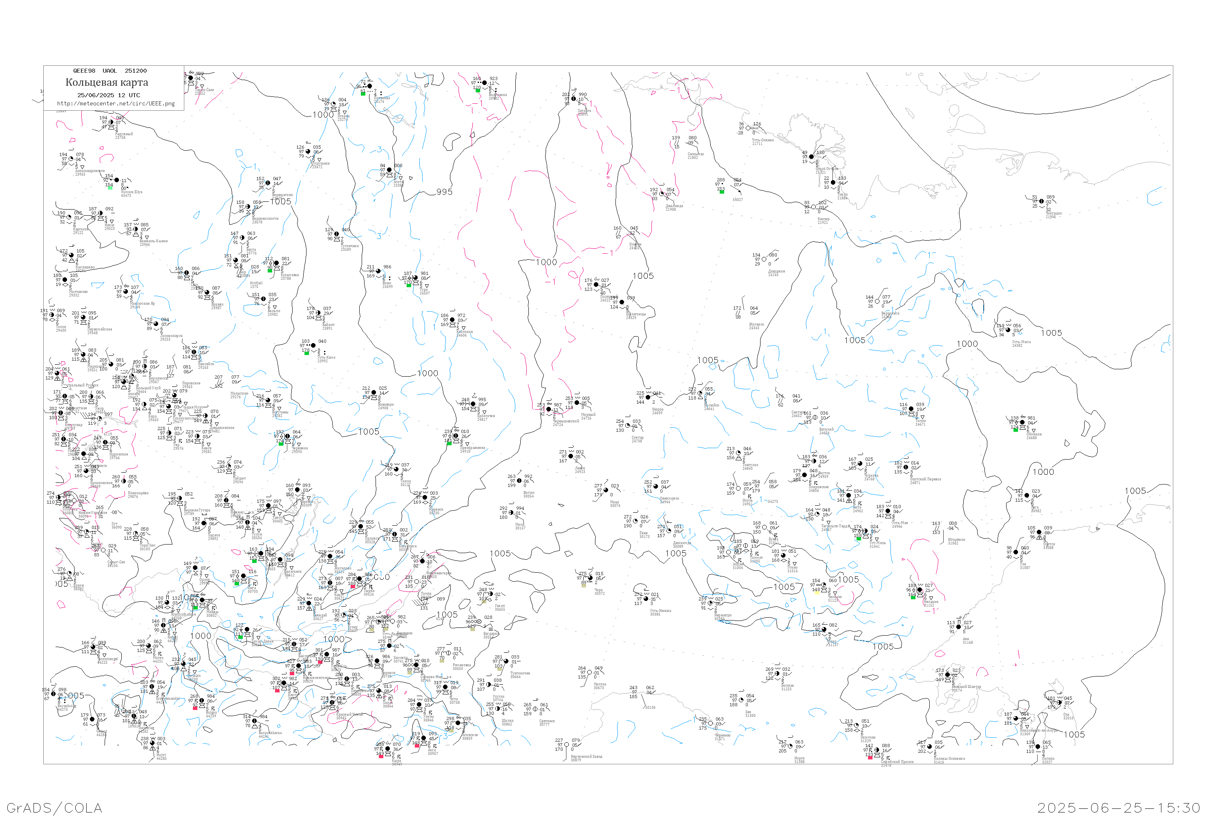Click the light green square at Nuwara Eliya
Image resolution: width=1226 pixels, height=817 pixels.
tap(110, 188)
